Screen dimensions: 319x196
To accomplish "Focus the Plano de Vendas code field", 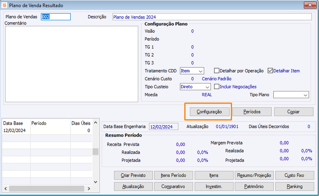I will click(x=56, y=17).
